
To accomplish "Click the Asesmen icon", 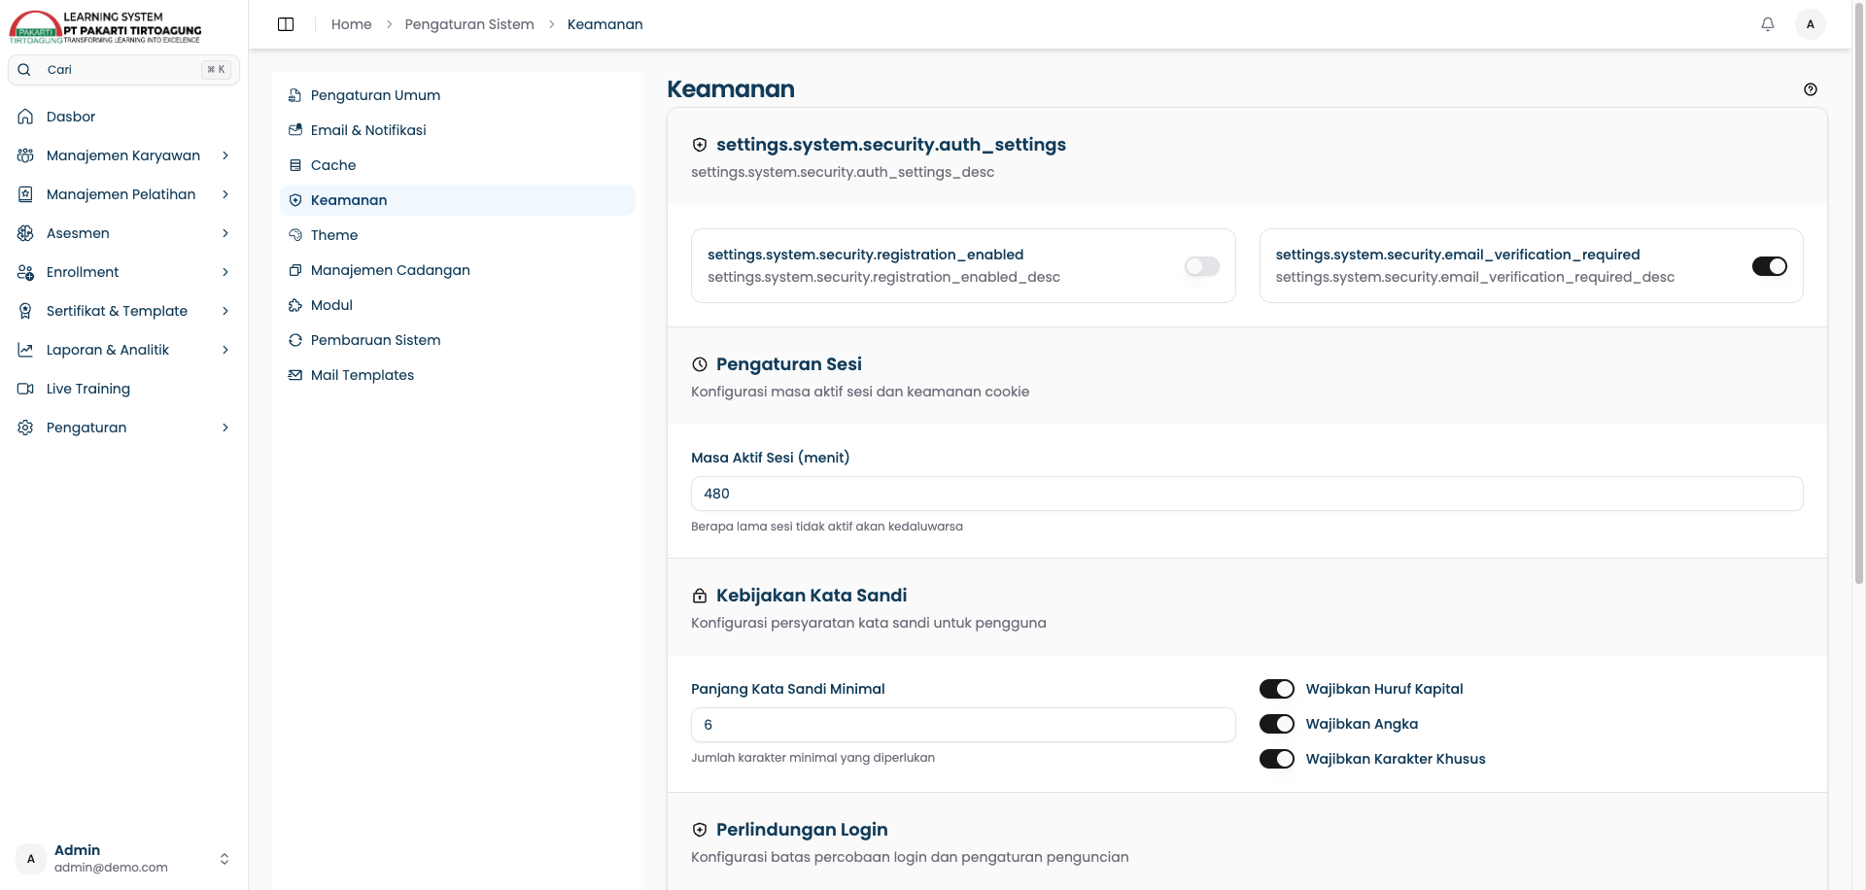I will (26, 233).
